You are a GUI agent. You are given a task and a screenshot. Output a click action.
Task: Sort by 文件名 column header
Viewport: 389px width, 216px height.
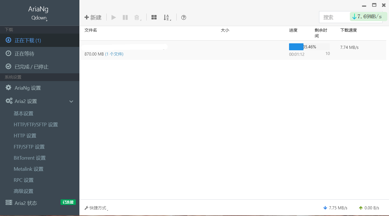point(91,30)
